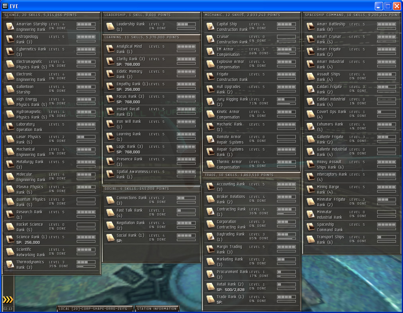The height and width of the screenshot is (313, 403).
Task: Select the Minmatar Industrial Rank skill
Action: tap(352, 214)
